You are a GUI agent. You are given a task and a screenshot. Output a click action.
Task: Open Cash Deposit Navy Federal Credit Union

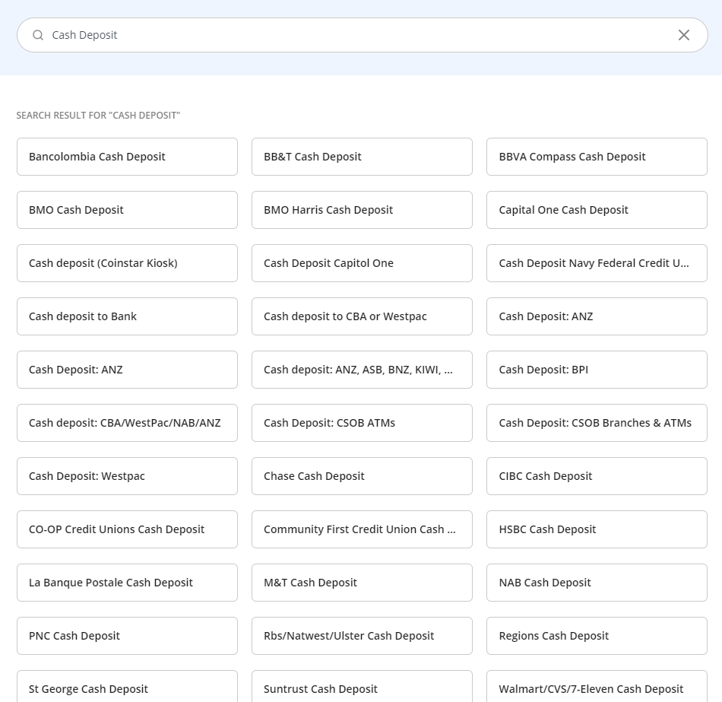click(x=597, y=263)
